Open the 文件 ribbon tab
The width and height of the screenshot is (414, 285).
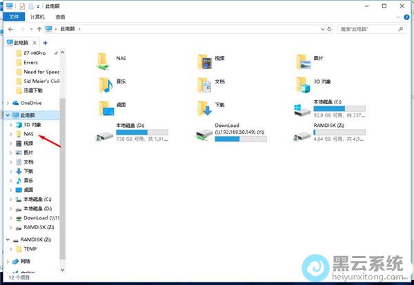[x=14, y=17]
